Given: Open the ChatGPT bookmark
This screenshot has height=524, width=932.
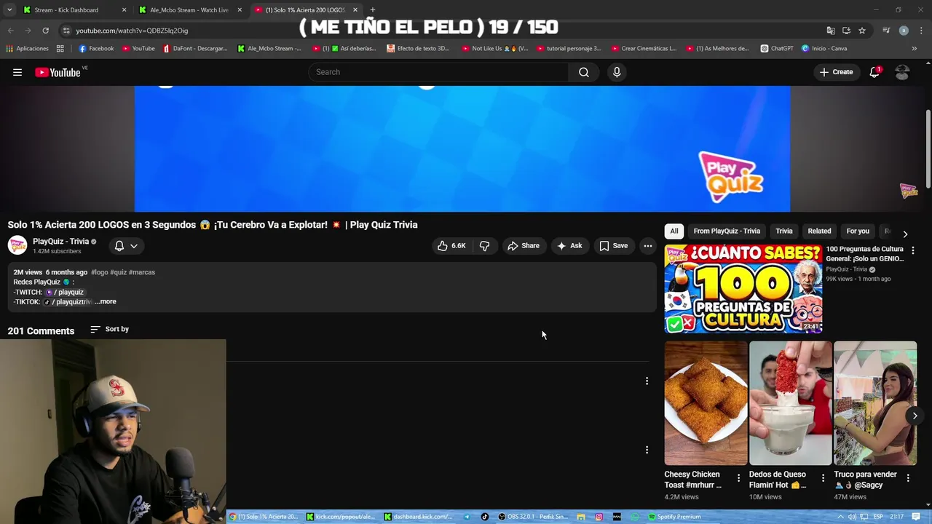Looking at the screenshot, I should click(777, 49).
